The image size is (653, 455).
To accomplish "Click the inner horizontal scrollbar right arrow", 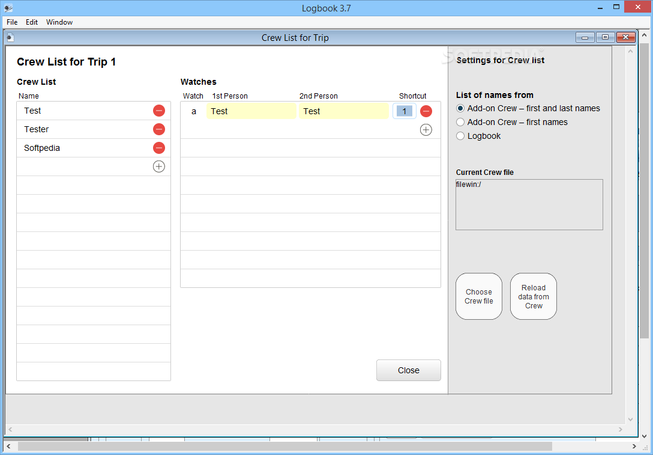I will click(621, 429).
